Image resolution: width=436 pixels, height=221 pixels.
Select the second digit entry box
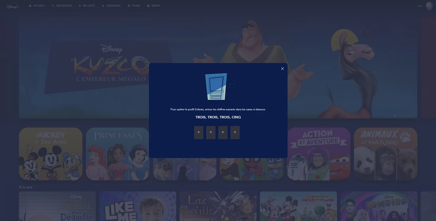point(211,132)
